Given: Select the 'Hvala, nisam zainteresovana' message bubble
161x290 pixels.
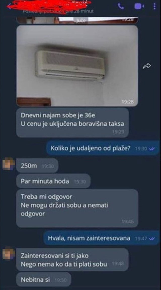Looking at the screenshot, I should [101, 238].
